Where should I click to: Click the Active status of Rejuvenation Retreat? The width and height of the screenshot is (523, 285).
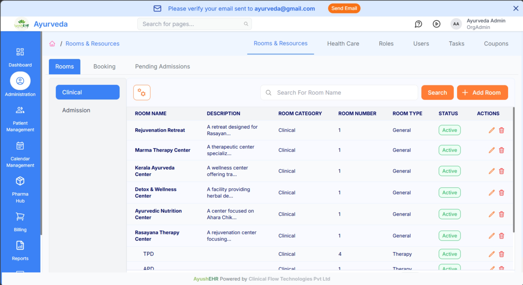pyautogui.click(x=449, y=130)
